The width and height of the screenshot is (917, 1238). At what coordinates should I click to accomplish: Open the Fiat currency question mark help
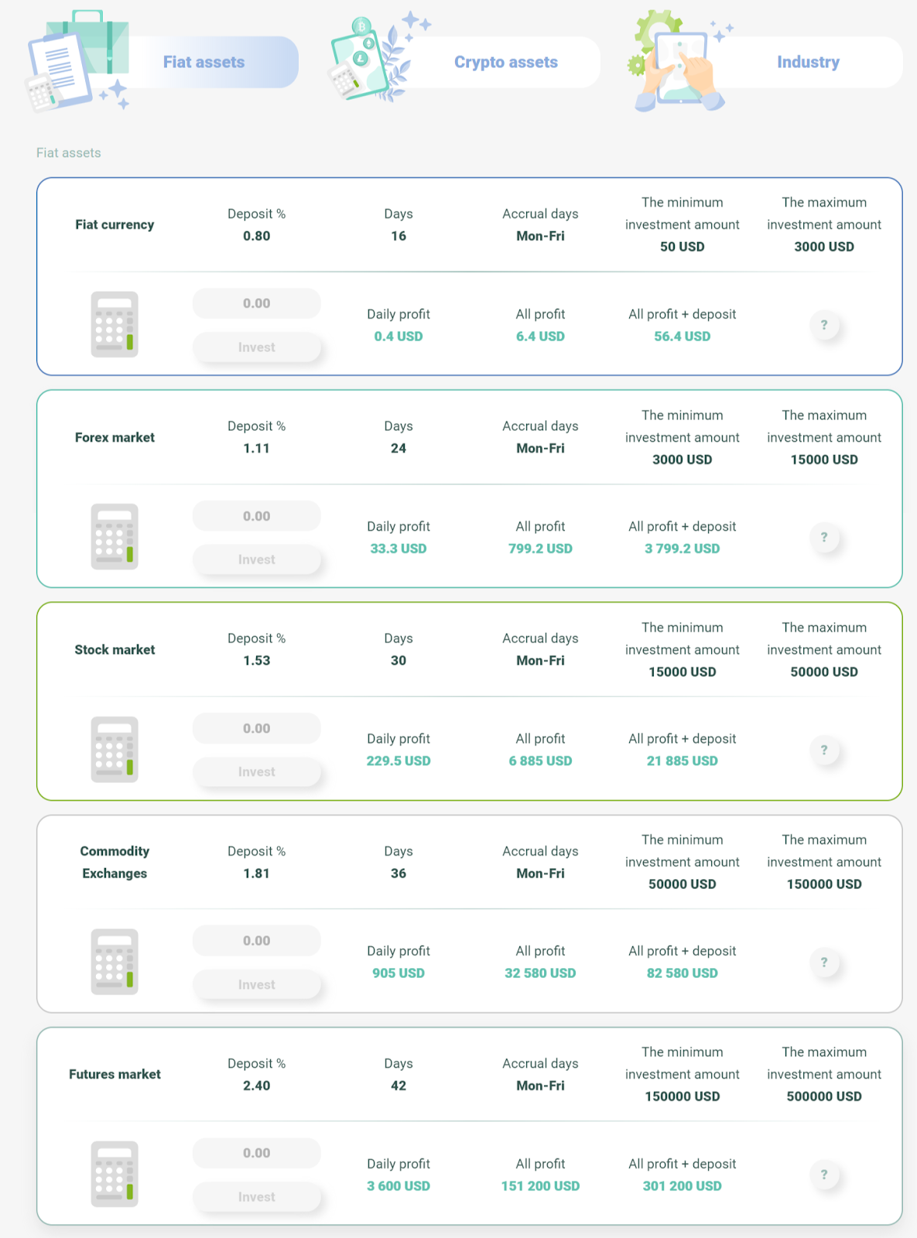pos(824,325)
